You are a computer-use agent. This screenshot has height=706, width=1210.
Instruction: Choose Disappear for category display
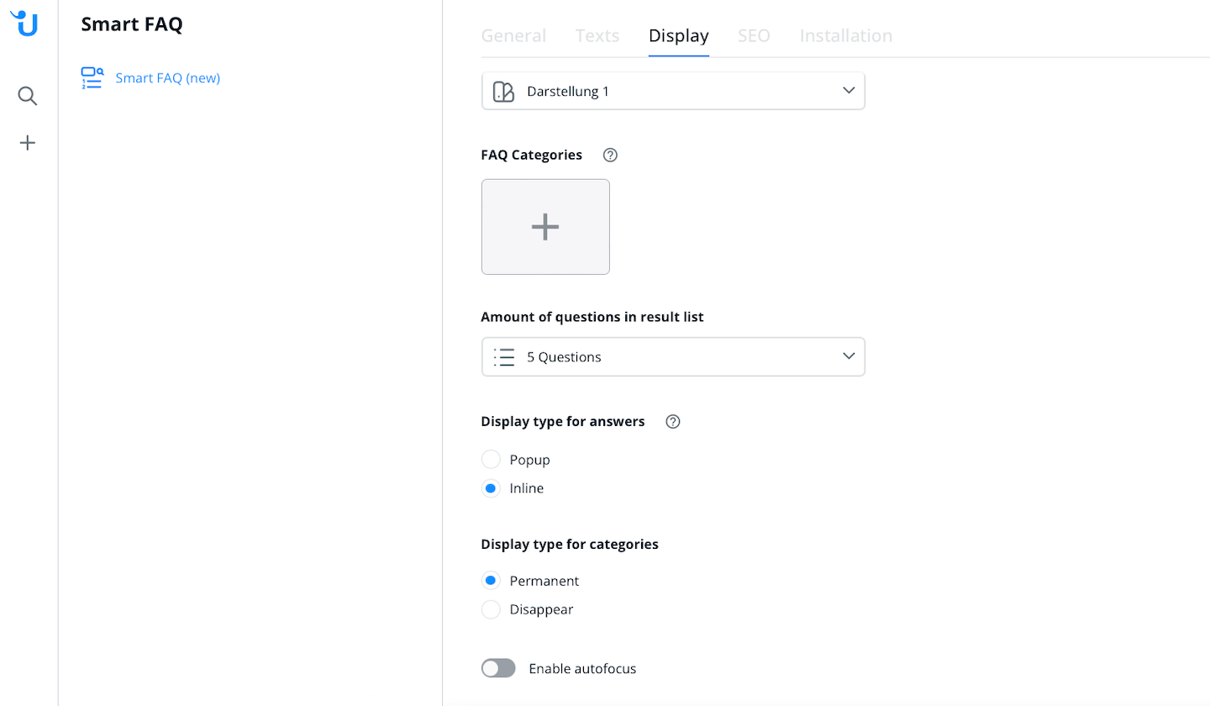(x=492, y=609)
